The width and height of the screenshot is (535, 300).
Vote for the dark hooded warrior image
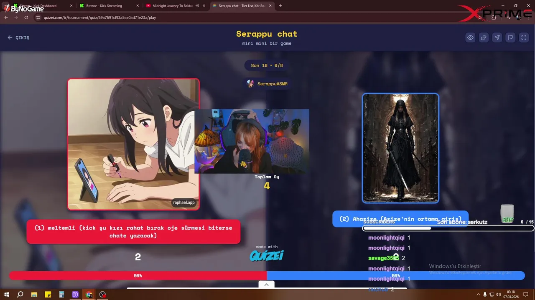click(400, 148)
